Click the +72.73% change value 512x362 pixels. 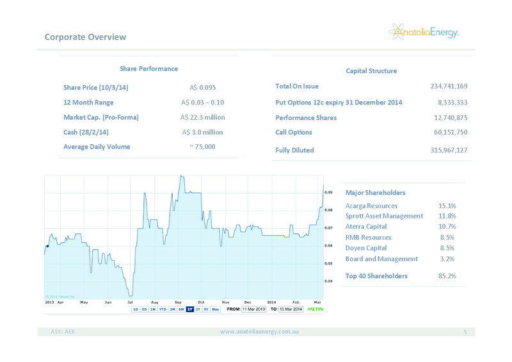click(316, 309)
